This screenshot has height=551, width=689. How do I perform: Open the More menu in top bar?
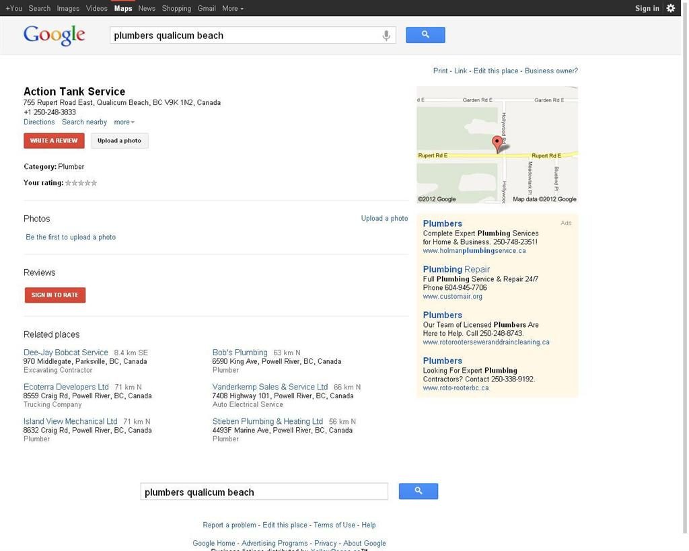[x=232, y=8]
